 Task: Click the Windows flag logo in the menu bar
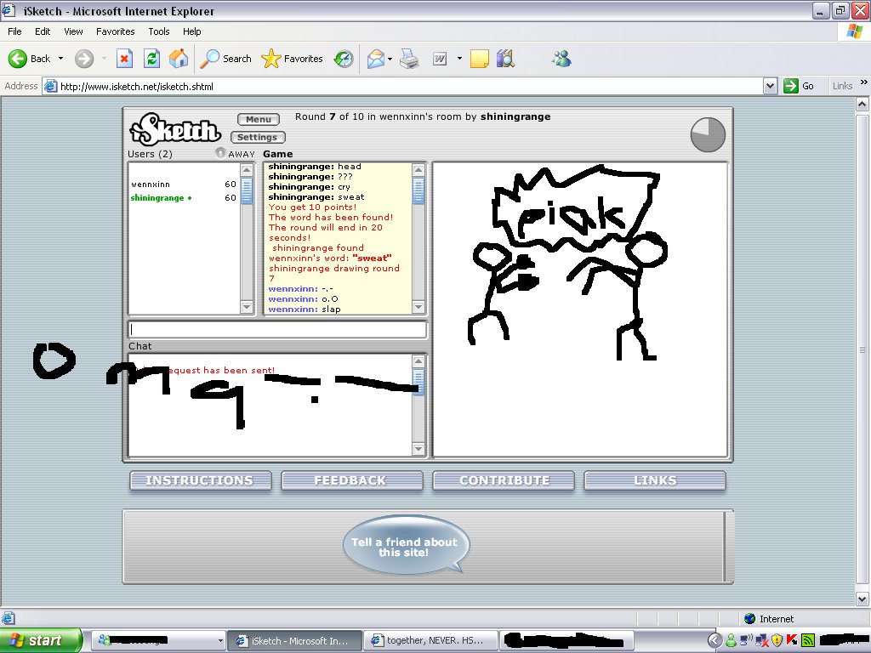click(854, 31)
